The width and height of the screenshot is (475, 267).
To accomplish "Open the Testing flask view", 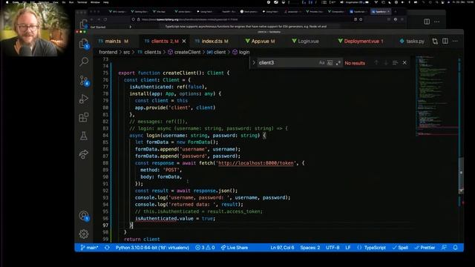I will [x=84, y=136].
